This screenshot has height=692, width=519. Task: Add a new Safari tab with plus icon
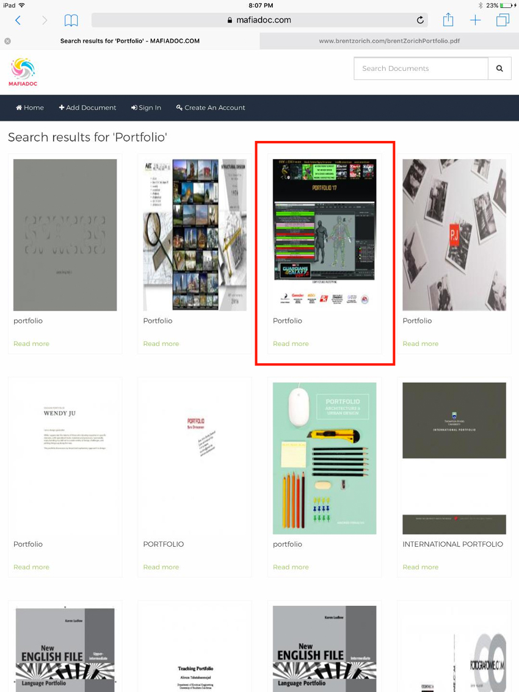[x=475, y=20]
